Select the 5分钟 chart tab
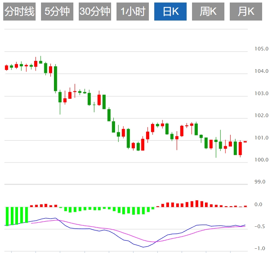Image resolution: width=274 pixels, height=253 pixels. point(57,12)
